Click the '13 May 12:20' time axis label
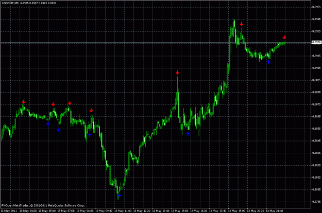This screenshot has width=322, height=213. (142, 211)
